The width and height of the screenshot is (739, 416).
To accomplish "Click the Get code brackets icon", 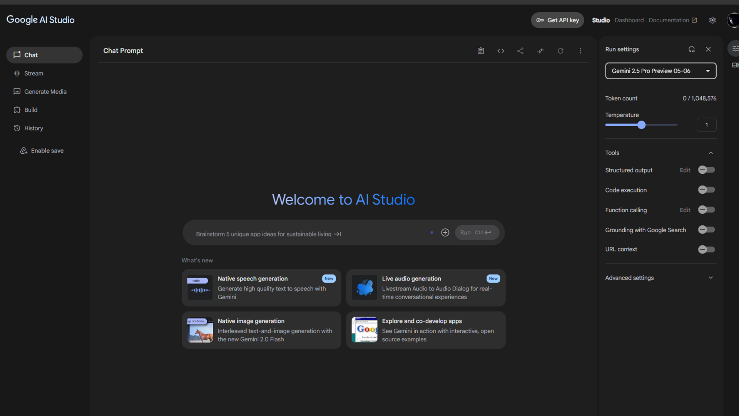I will (500, 51).
